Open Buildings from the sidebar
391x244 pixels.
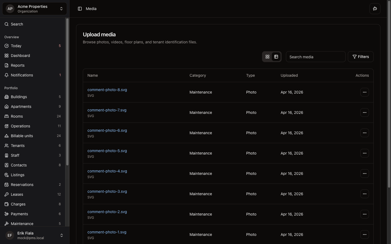19,97
